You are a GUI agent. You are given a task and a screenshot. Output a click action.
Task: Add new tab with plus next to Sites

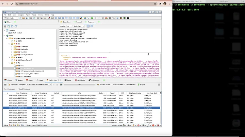[x=15, y=22]
